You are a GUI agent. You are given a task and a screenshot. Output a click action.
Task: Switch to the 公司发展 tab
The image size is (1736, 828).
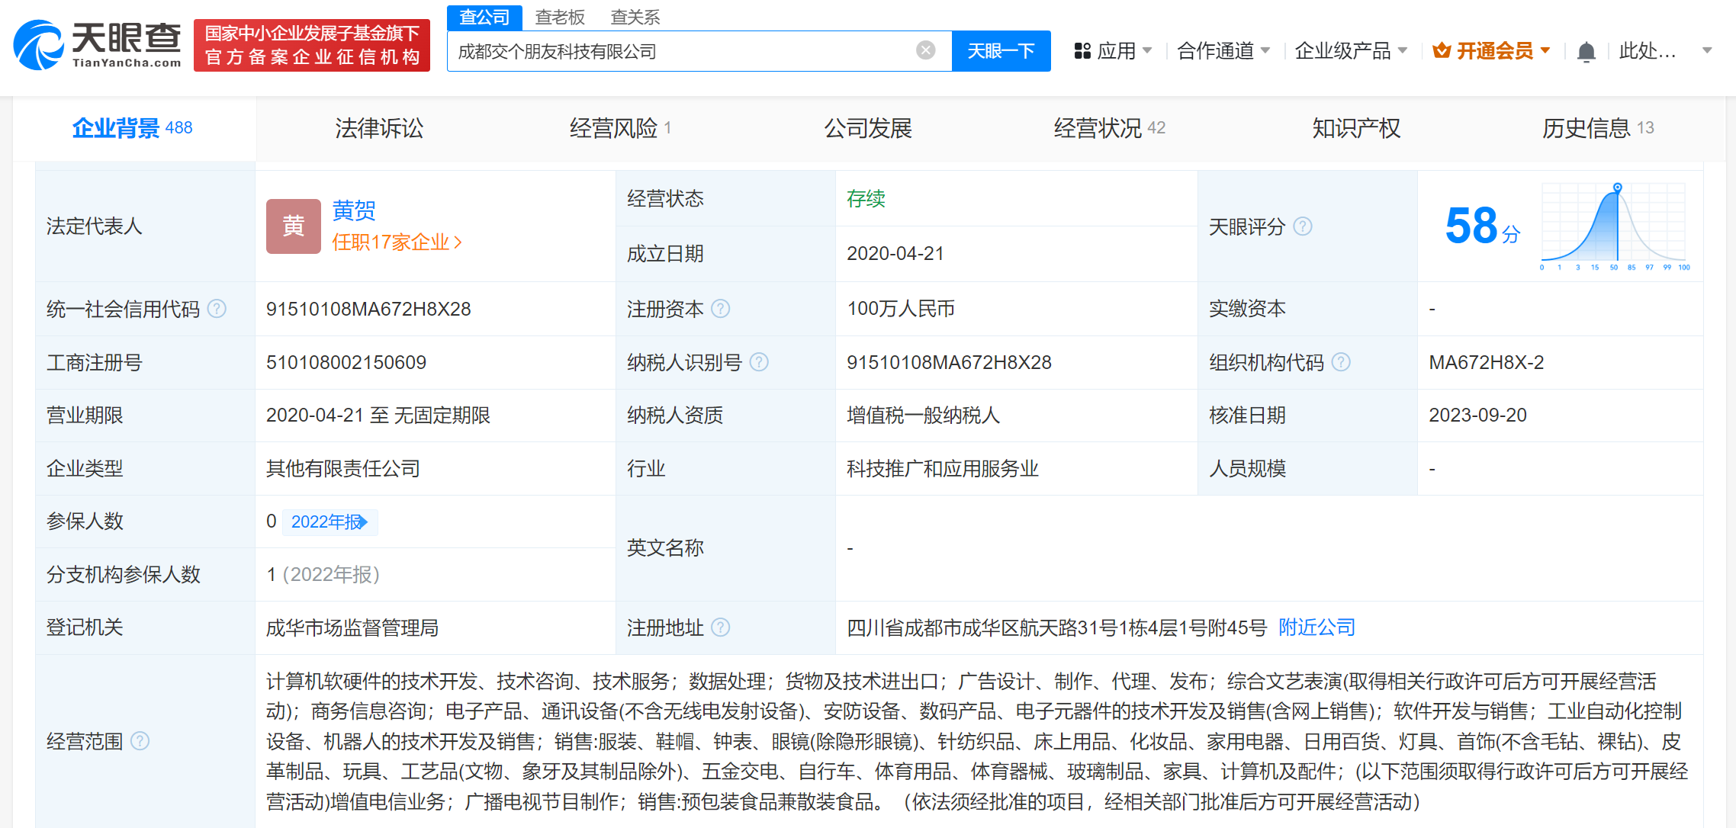(x=868, y=127)
